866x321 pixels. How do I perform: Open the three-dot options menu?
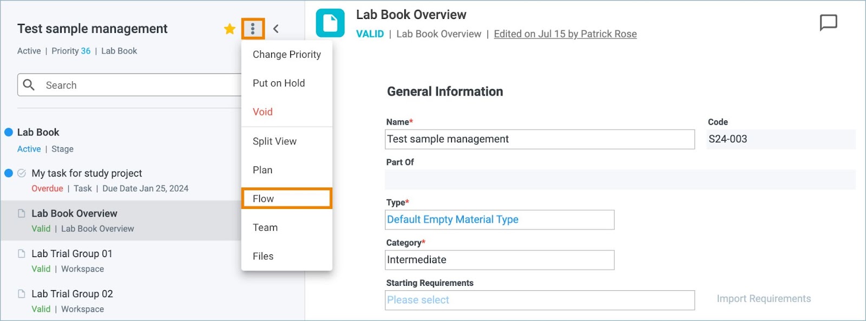253,29
